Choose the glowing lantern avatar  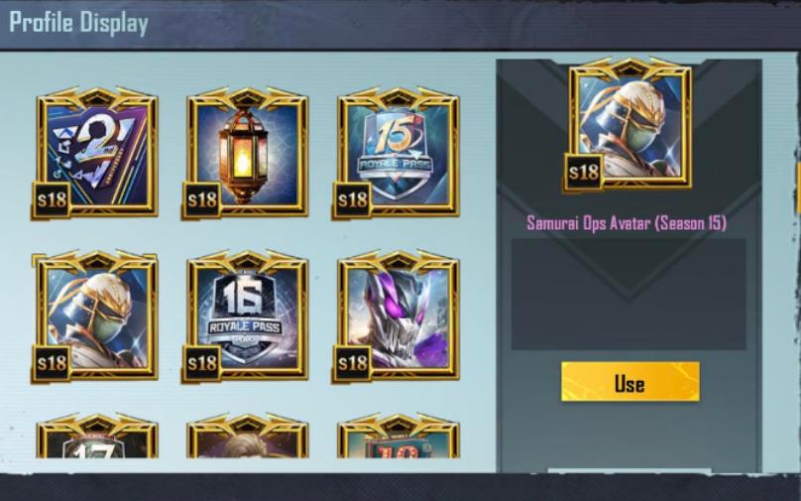coord(246,153)
